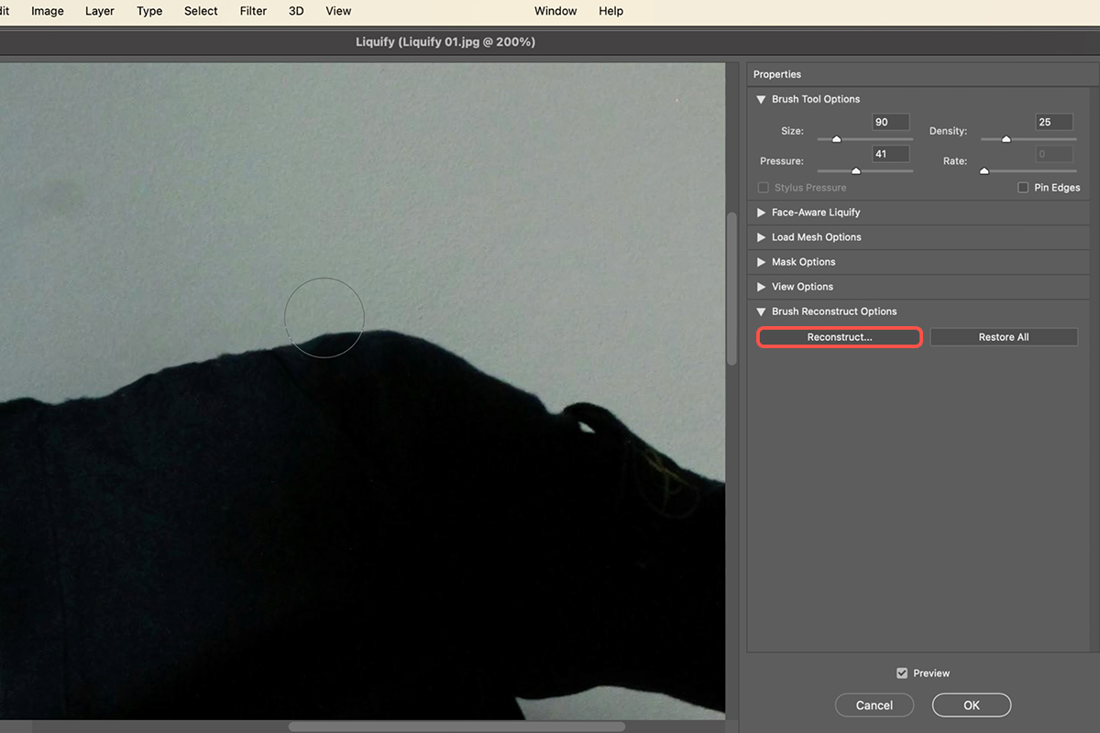Cancel the Liquify dialog

coord(874,705)
